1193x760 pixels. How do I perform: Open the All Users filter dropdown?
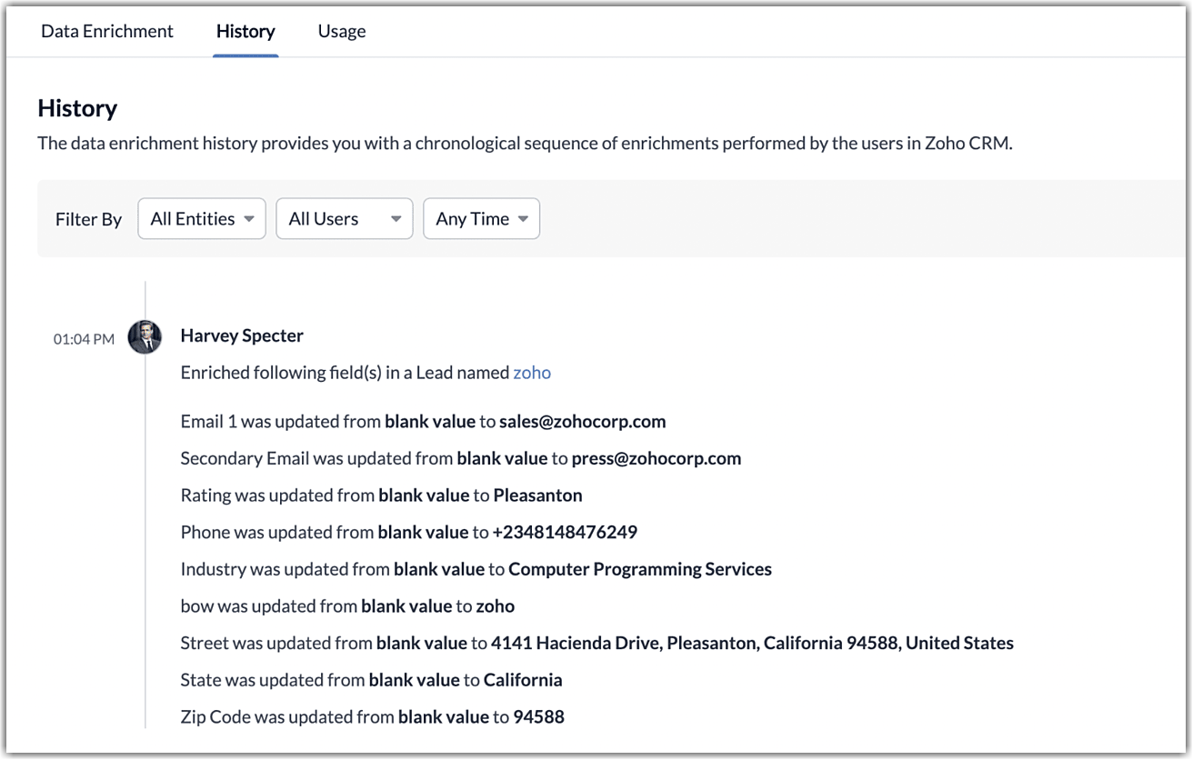click(x=345, y=219)
